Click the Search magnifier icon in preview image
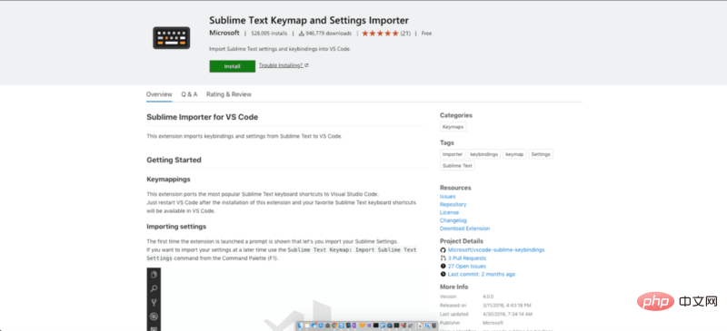Screen dimensions: 727x331 154,289
